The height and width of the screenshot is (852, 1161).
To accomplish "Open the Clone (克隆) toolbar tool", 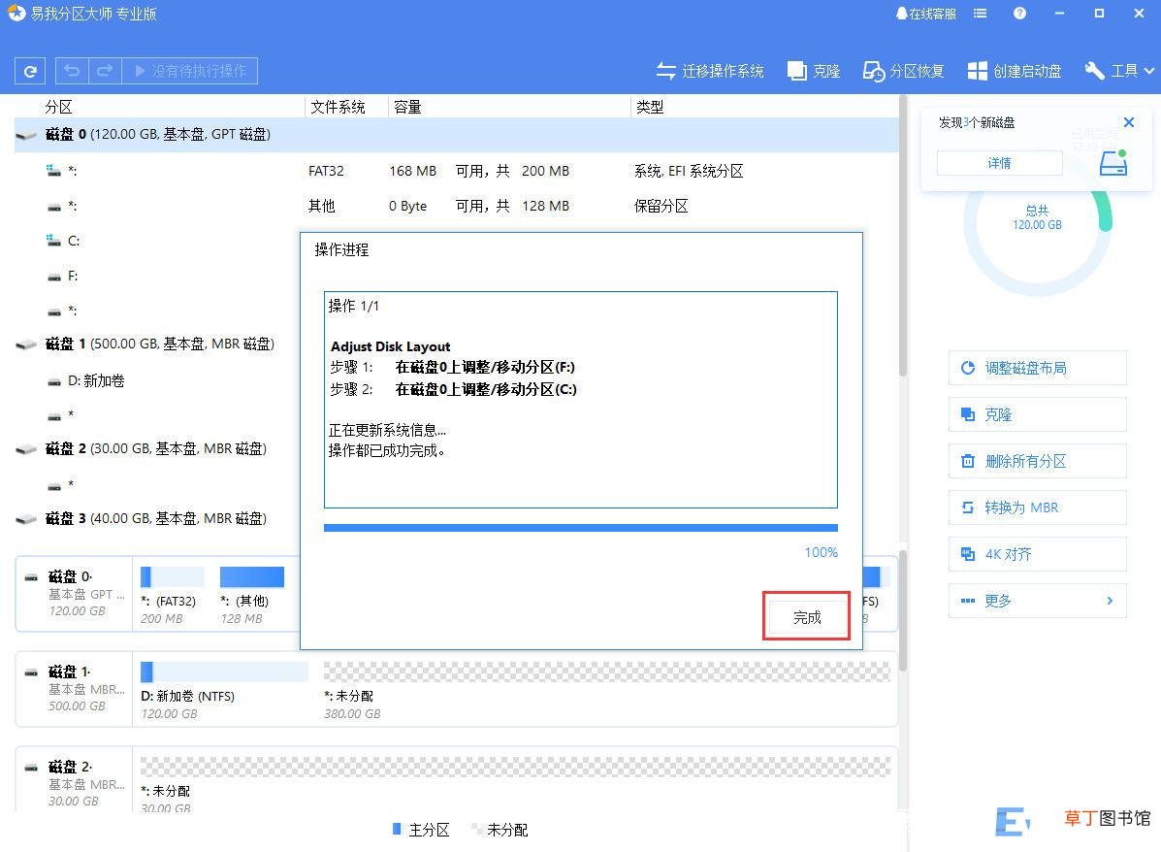I will 814,71.
